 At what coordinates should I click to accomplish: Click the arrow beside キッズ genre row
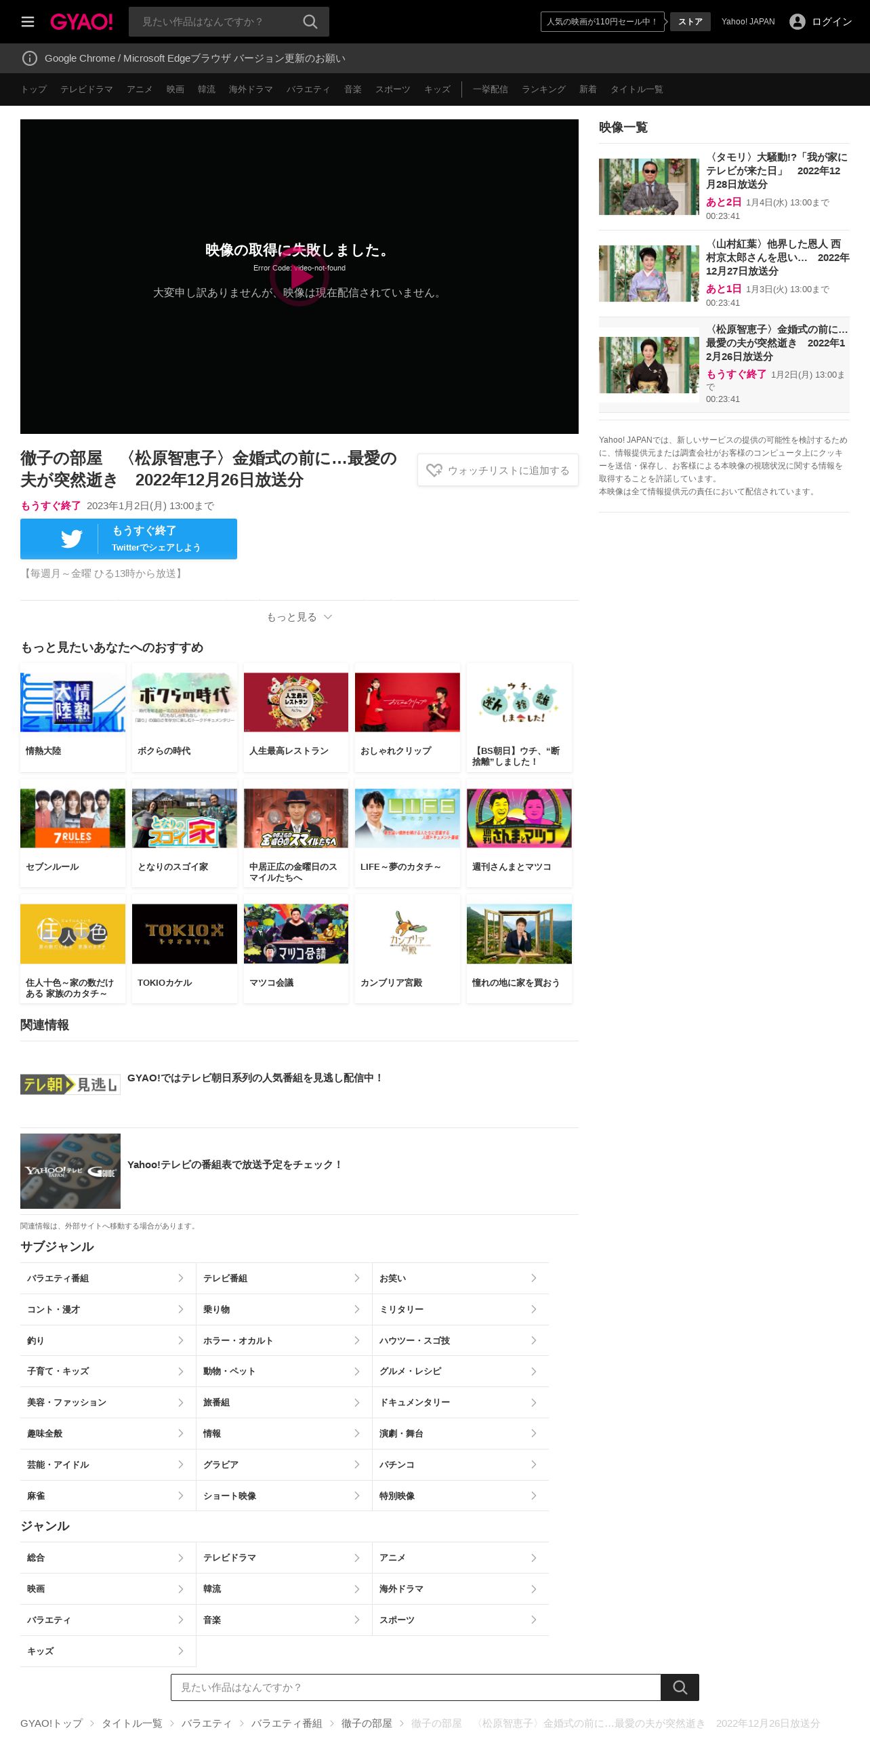pos(181,1651)
